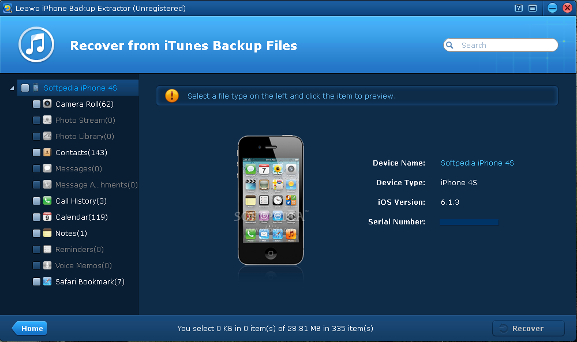The image size is (577, 342).
Task: Click the Call History phone icon
Action: point(47,201)
